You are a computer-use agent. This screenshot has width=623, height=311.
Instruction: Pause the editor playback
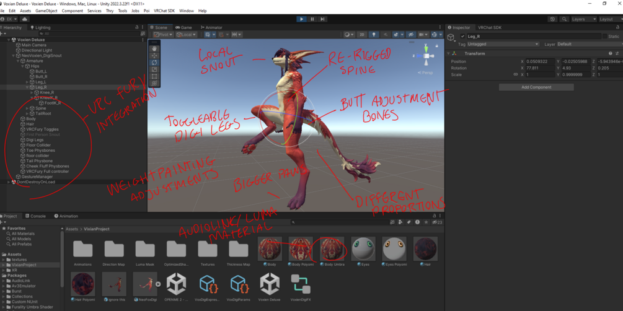[x=312, y=19]
